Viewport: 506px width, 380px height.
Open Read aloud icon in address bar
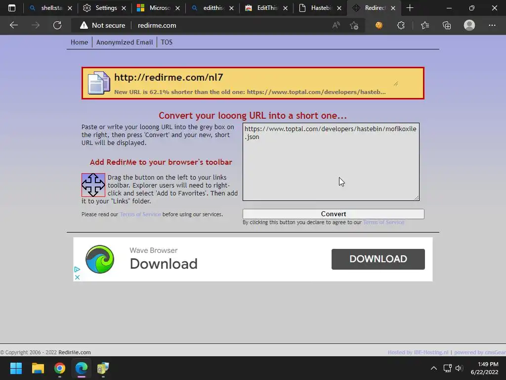tap(336, 25)
